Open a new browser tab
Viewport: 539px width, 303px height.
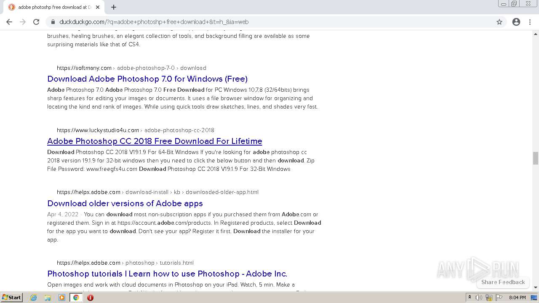(x=114, y=7)
